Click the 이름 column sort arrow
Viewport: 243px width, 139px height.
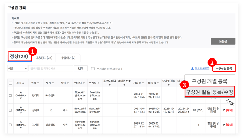[38, 83]
